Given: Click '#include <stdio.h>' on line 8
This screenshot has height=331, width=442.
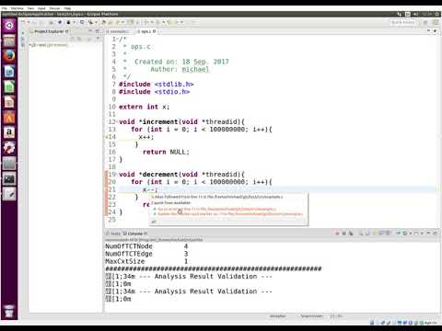Looking at the screenshot, I should click(155, 92).
